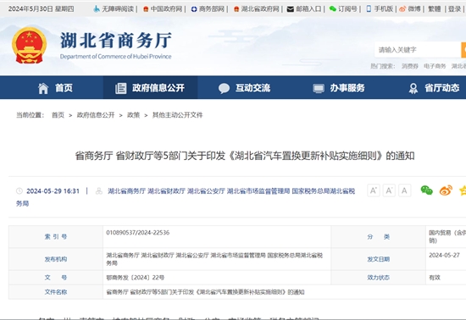Image resolution: width=466 pixels, height=320 pixels.
Task: Click the index number 010890537/2024-22536
Action: tap(138, 233)
